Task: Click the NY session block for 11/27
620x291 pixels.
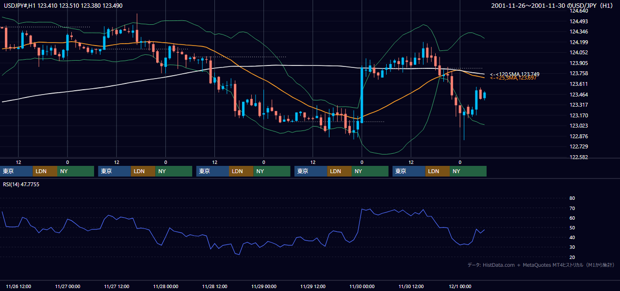Action: (174, 171)
